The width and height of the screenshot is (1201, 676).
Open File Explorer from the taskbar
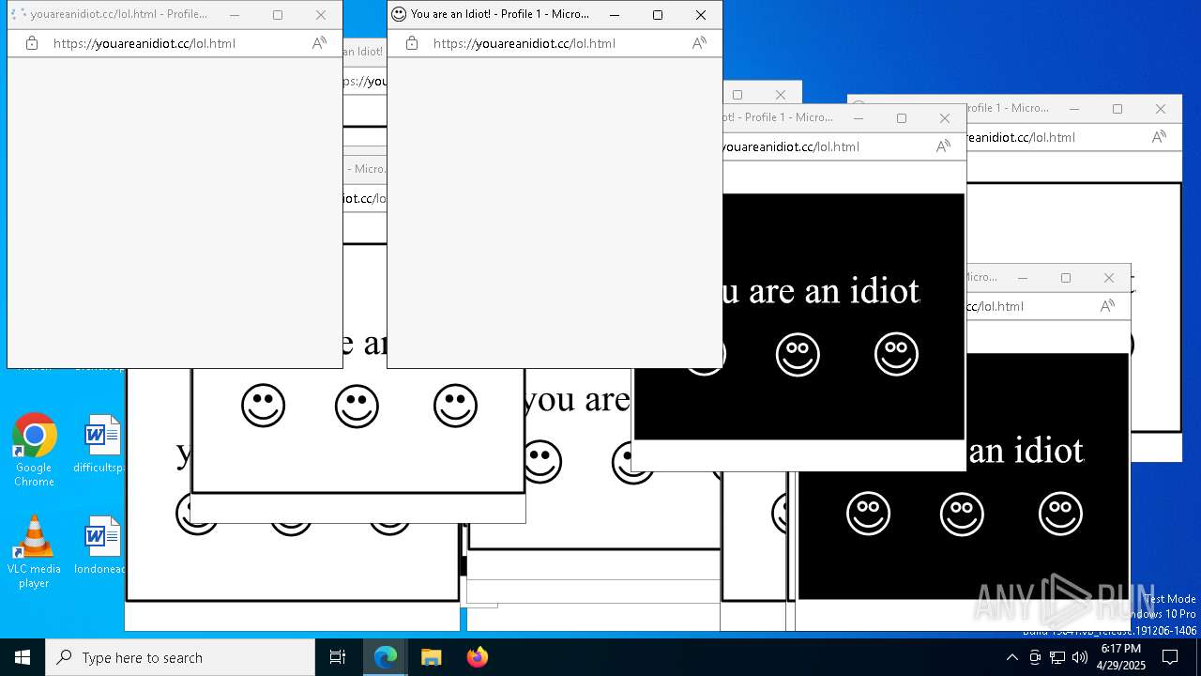(x=431, y=657)
